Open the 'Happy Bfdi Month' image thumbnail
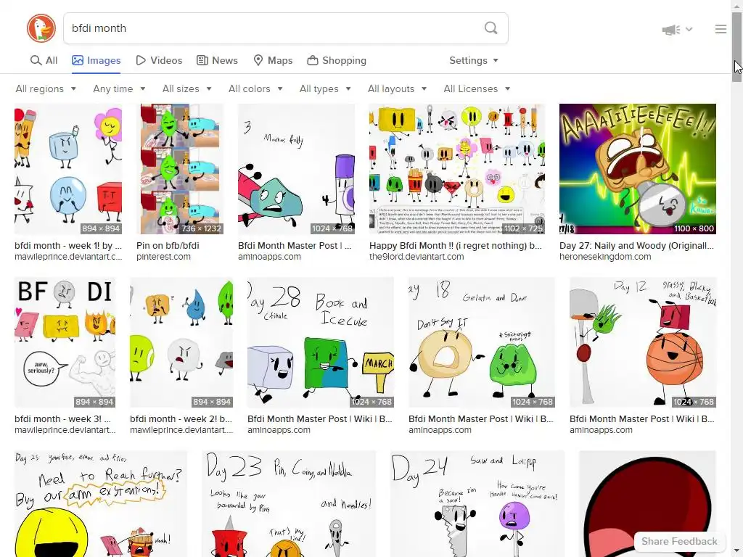Viewport: 743px width, 557px height. 457,169
